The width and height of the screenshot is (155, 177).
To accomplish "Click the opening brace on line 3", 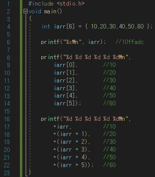I will (x=30, y=19).
